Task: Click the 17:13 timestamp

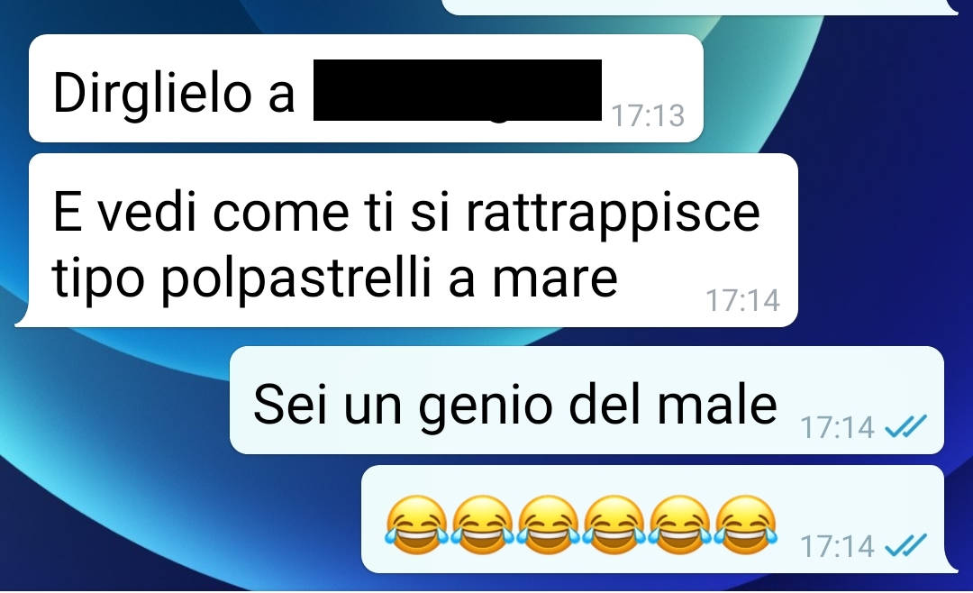Action: (x=649, y=115)
